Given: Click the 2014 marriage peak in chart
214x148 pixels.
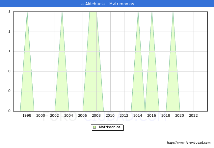Looking at the screenshot, I should point(138,61).
